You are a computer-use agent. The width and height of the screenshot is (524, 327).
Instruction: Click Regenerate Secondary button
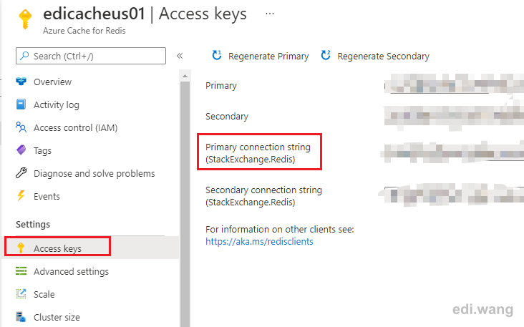[375, 56]
